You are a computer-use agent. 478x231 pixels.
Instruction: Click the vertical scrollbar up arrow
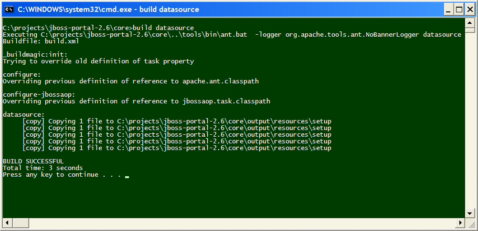[470, 22]
